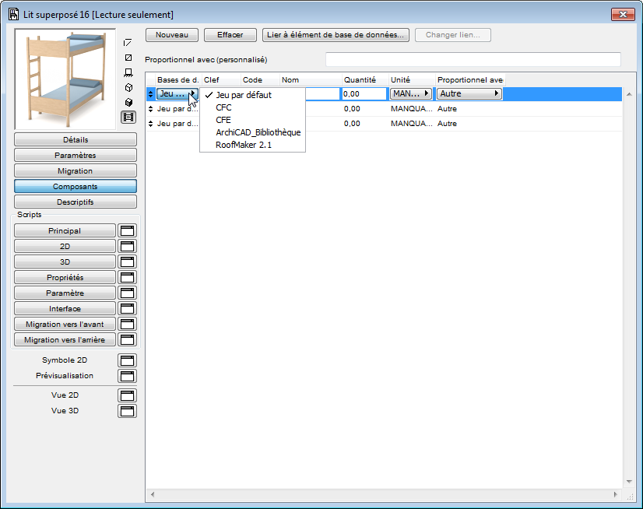This screenshot has height=509, width=643.
Task: Click the Nouveau button
Action: point(171,34)
